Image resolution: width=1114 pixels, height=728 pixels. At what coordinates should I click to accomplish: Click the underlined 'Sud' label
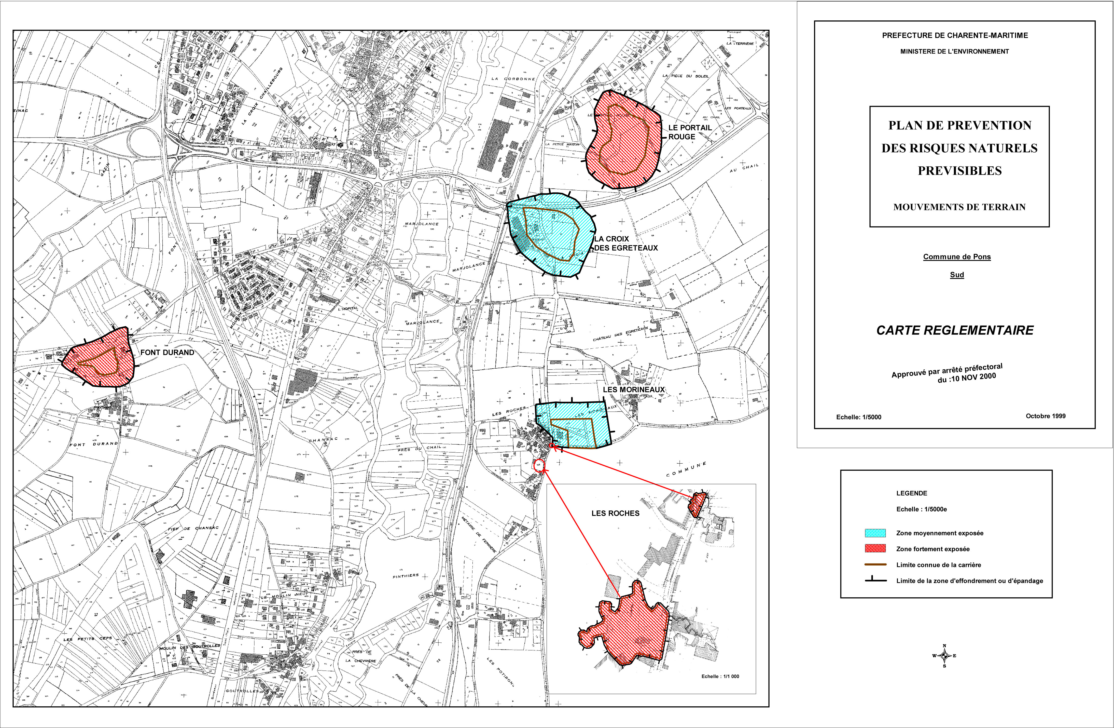pyautogui.click(x=957, y=275)
